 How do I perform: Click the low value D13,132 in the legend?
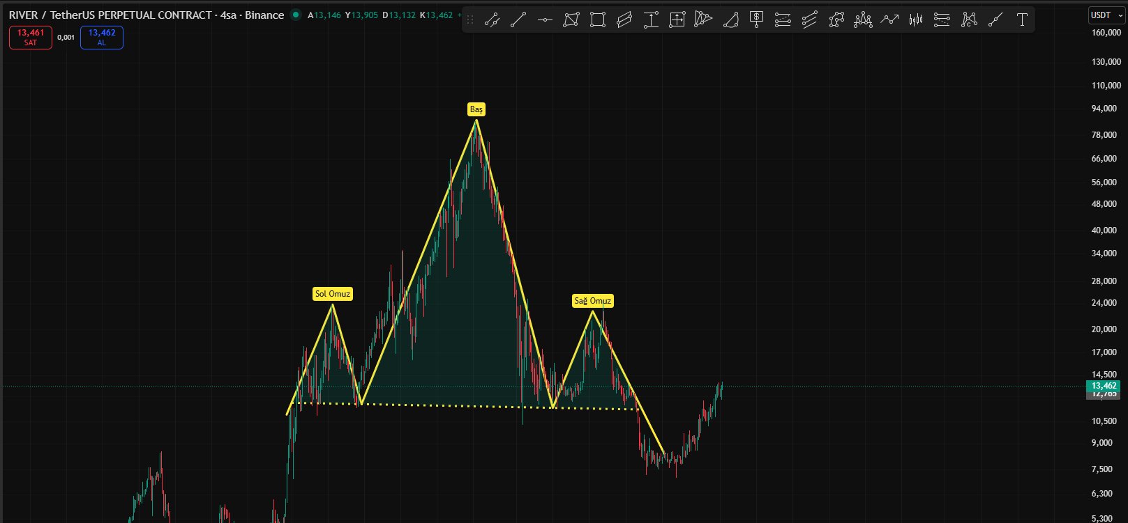399,15
